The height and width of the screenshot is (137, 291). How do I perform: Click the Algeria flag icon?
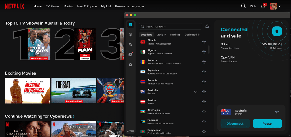point(143,52)
